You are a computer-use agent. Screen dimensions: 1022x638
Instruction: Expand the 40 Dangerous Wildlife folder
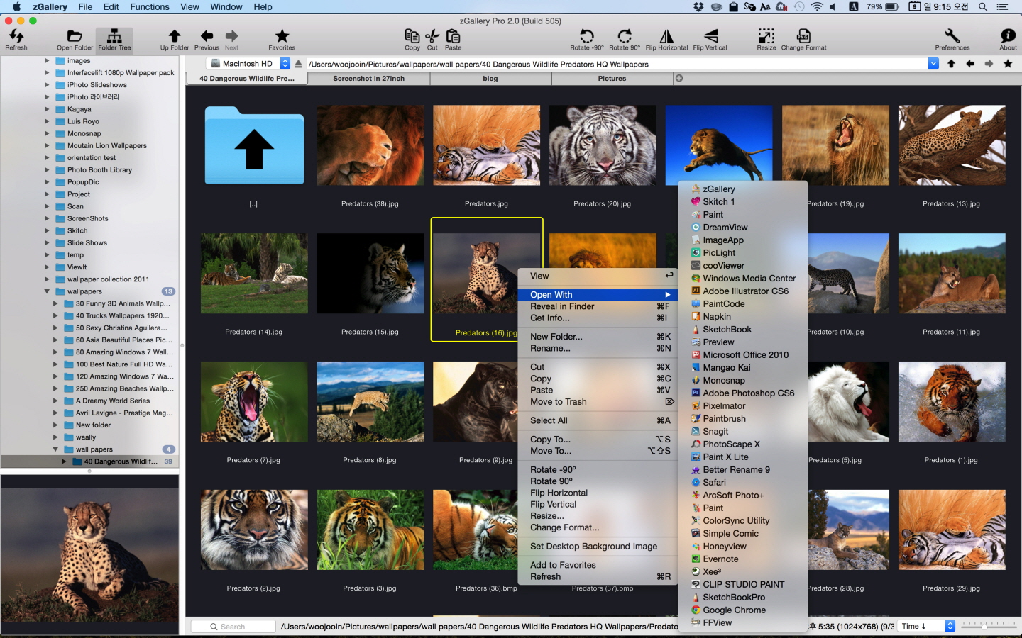pos(64,461)
